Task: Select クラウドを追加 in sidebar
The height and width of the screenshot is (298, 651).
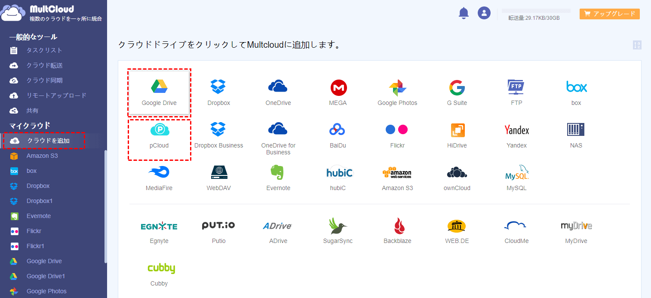Action: click(48, 141)
